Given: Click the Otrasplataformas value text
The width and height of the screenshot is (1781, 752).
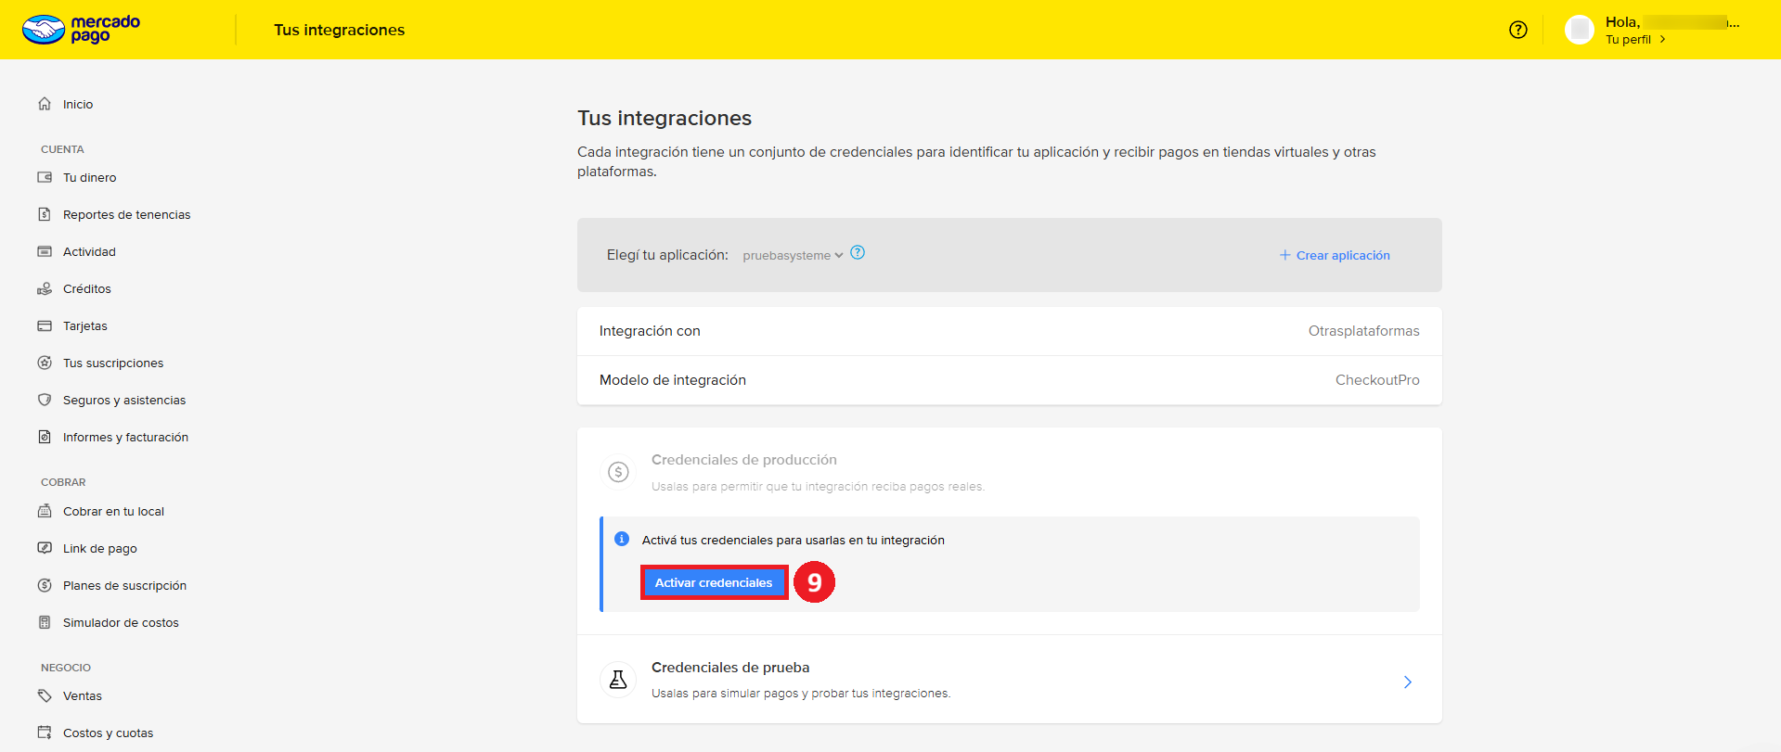Looking at the screenshot, I should pos(1363,331).
